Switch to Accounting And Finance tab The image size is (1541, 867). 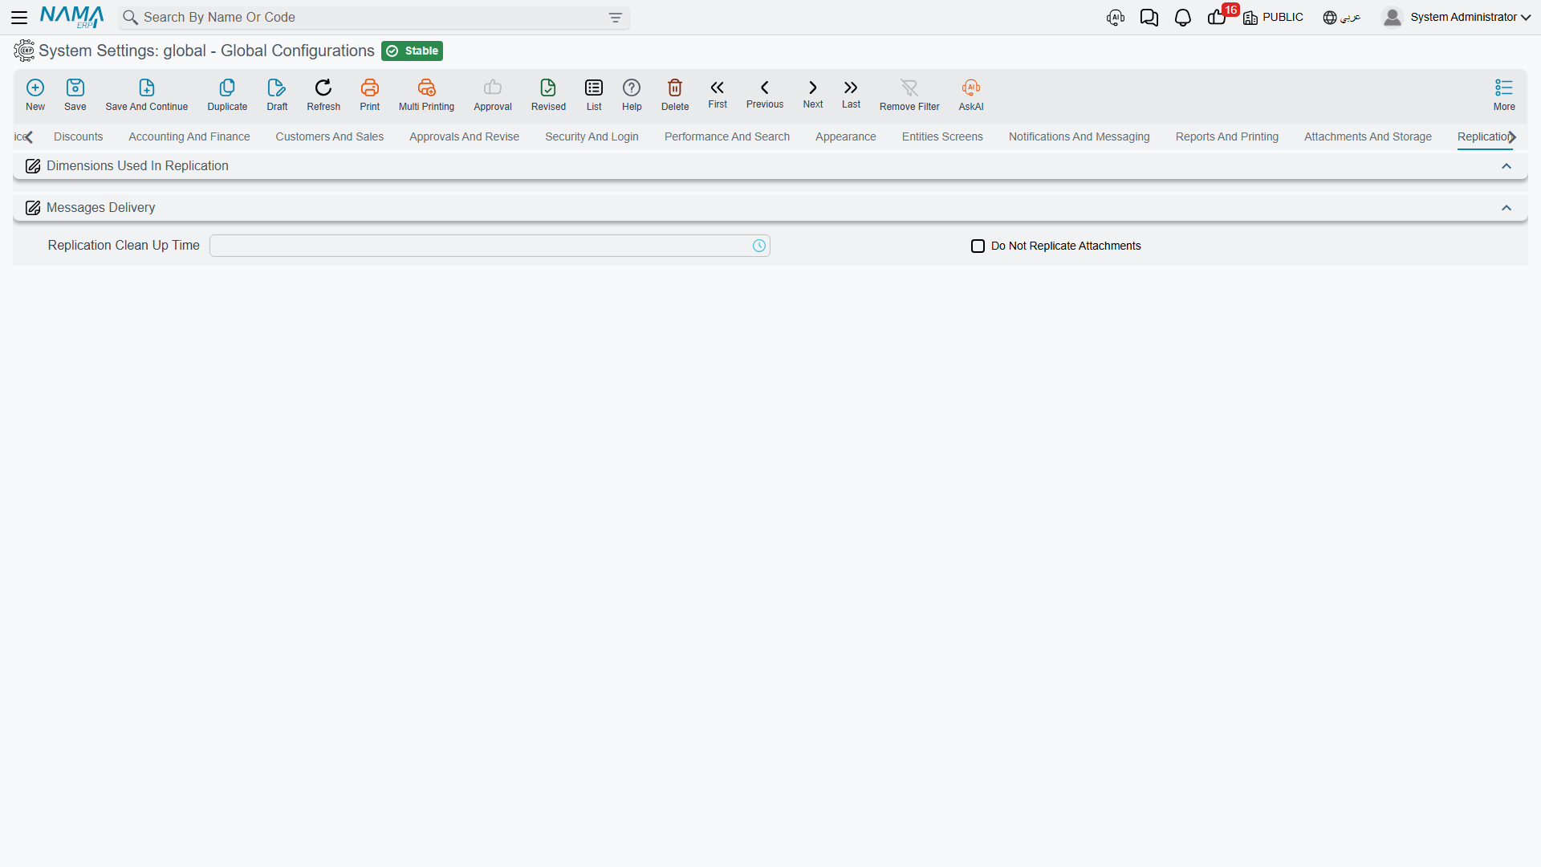click(x=189, y=136)
